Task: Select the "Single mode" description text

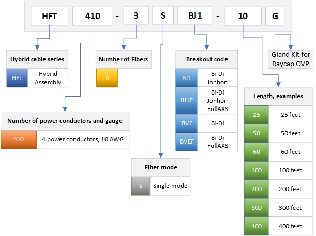Action: [x=170, y=185]
